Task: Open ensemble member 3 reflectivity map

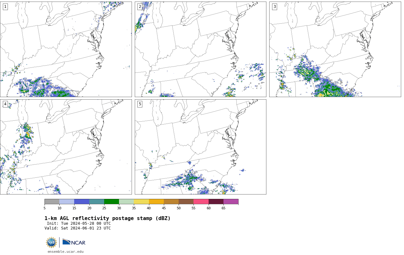Action: pyautogui.click(x=335, y=49)
